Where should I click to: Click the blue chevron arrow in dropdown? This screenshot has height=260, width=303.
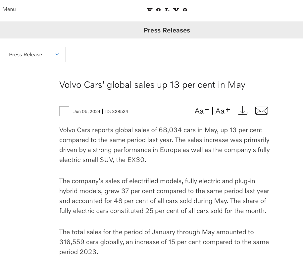click(57, 54)
